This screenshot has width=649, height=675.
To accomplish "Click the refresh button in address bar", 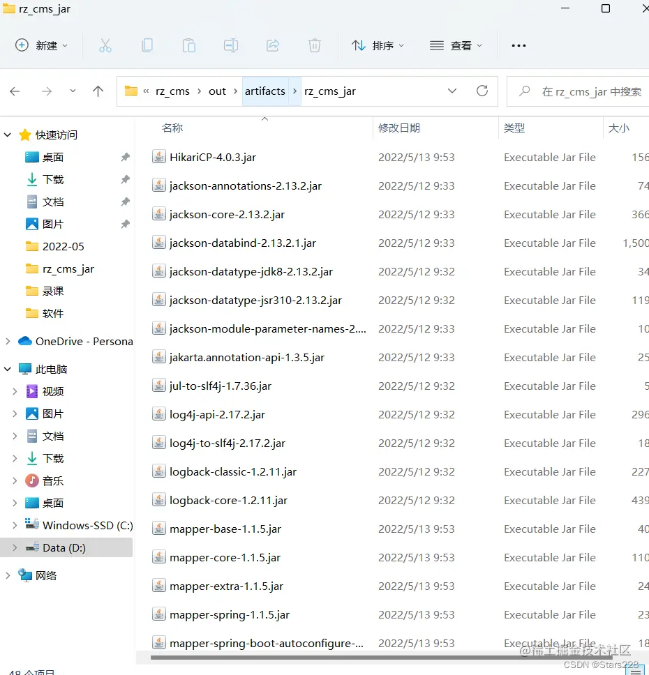I will (x=482, y=91).
